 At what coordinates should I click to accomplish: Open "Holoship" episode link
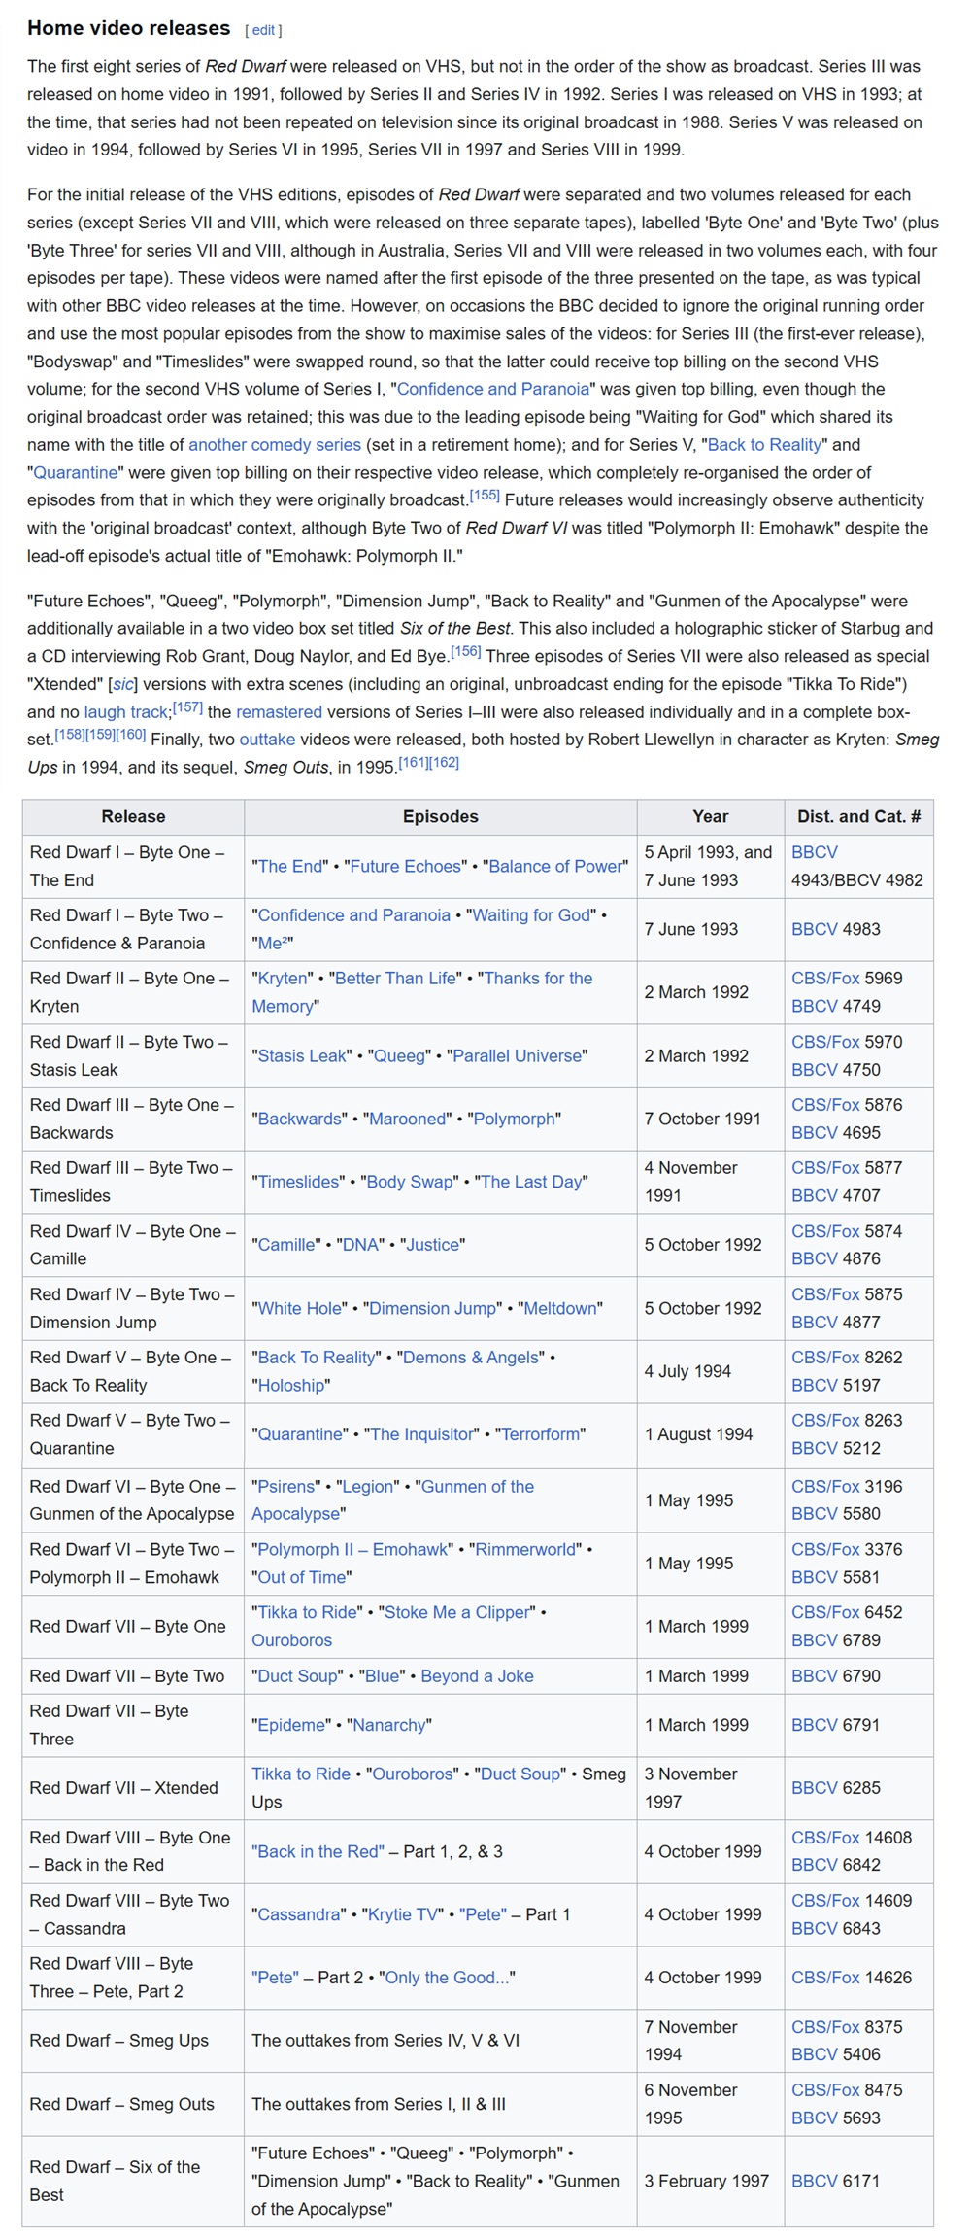coord(290,1386)
